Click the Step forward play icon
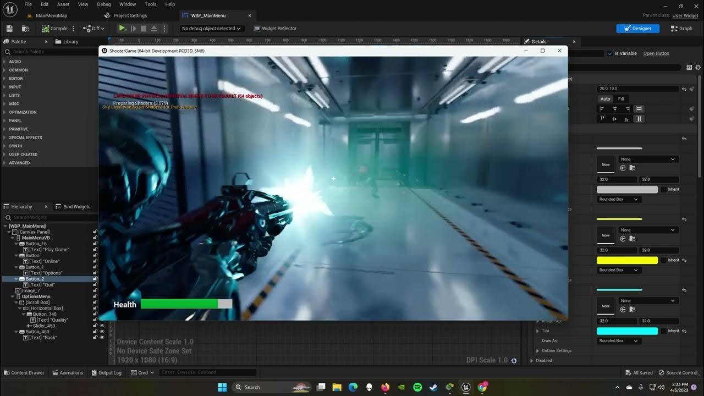Screen dimensions: 704x396 pos(133,29)
